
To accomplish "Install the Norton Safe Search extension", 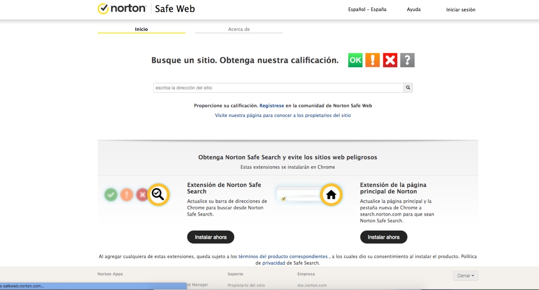I will [211, 237].
